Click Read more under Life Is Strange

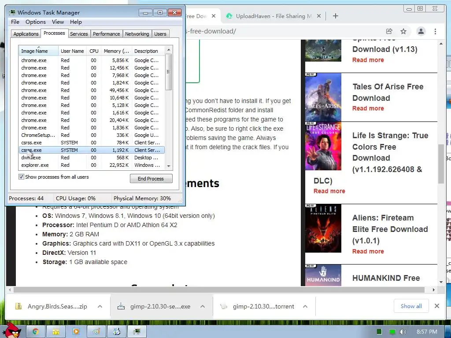[329, 191]
